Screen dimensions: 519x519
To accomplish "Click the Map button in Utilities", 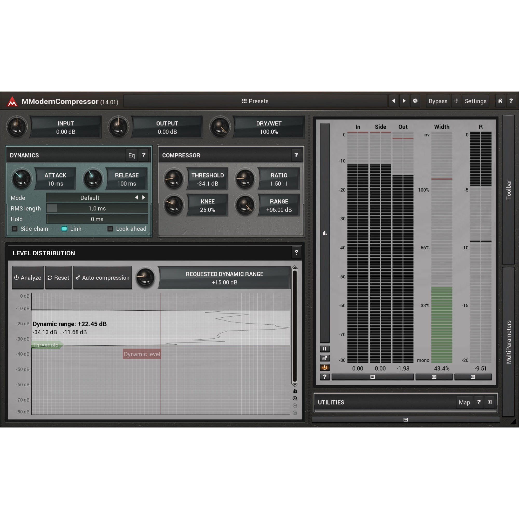I will click(464, 402).
